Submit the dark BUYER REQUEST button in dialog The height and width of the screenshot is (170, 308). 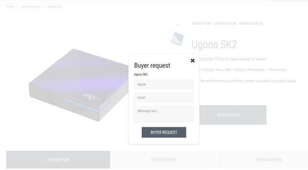pos(164,132)
